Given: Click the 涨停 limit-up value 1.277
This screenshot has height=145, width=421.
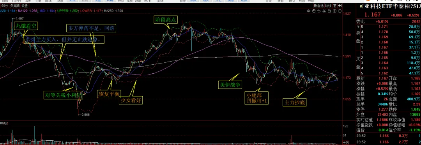Looking at the screenshot, I should (384, 110).
